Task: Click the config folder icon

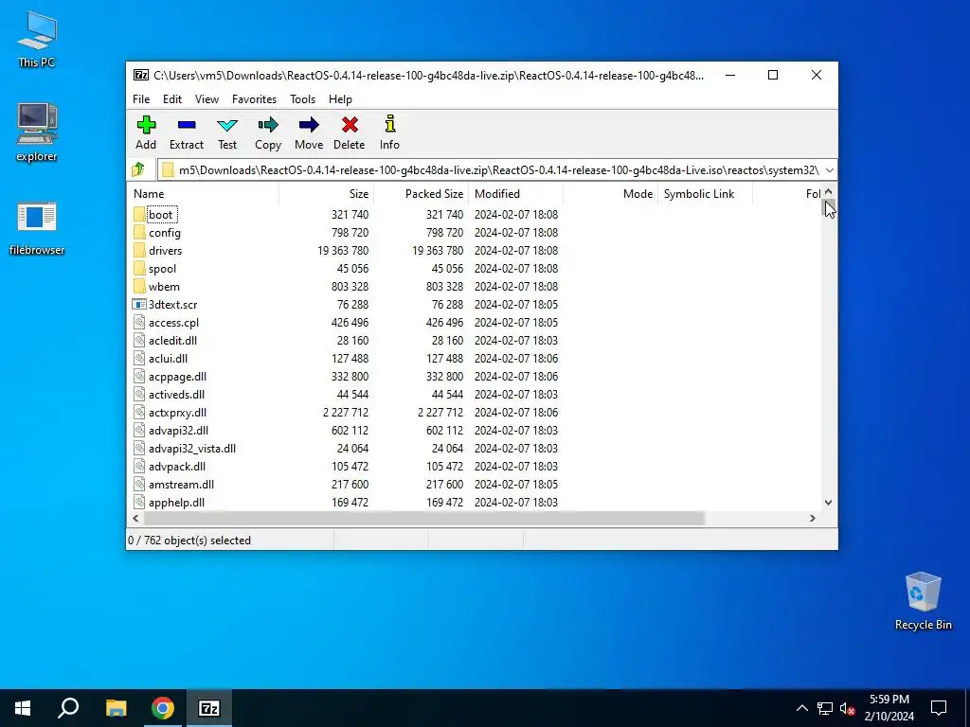Action: click(139, 233)
